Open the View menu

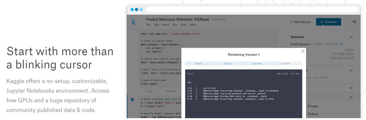pos(184,25)
